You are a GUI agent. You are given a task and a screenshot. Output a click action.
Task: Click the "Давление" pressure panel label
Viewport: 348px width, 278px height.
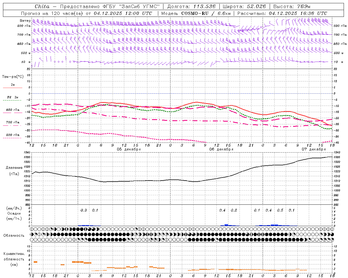14,168
